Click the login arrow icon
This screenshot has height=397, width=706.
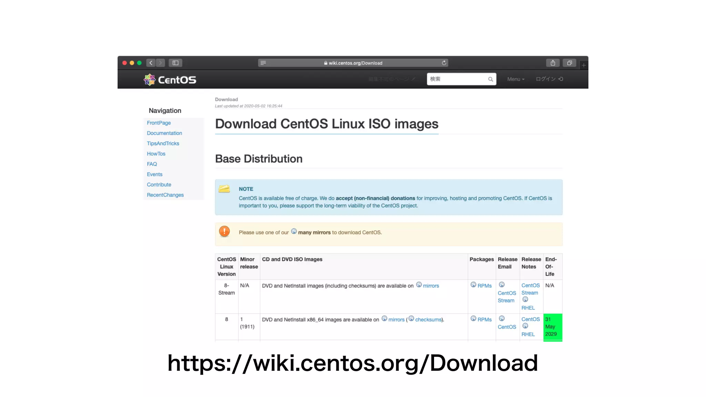pyautogui.click(x=561, y=79)
